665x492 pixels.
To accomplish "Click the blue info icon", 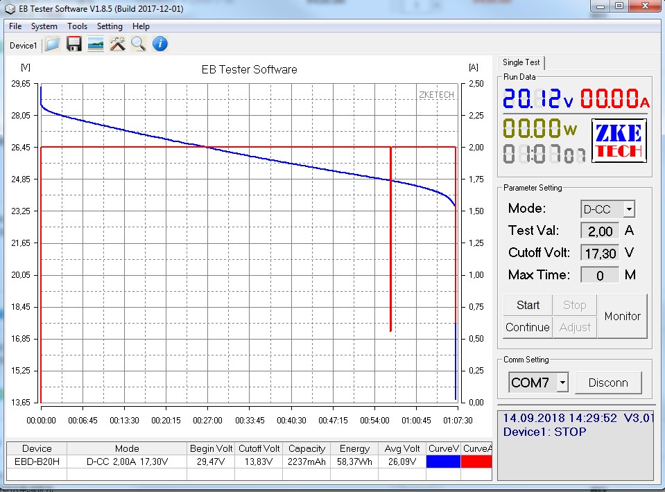I will point(160,44).
